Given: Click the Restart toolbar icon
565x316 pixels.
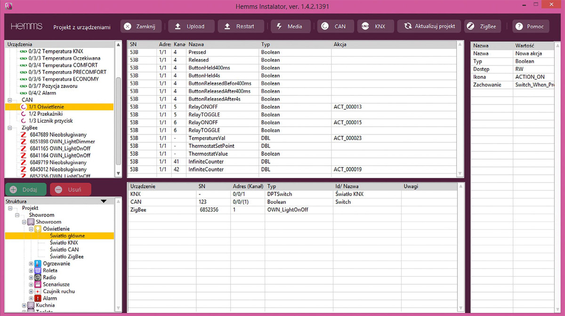Looking at the screenshot, I should pyautogui.click(x=227, y=26).
